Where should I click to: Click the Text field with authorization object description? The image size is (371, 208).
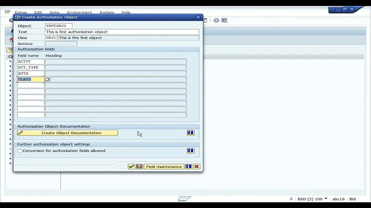[122, 32]
